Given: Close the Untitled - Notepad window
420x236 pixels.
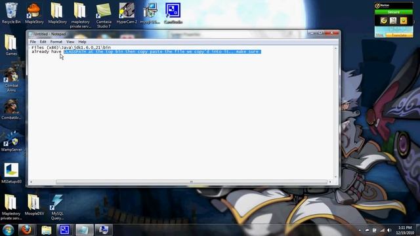Looking at the screenshot, I should click(331, 33).
